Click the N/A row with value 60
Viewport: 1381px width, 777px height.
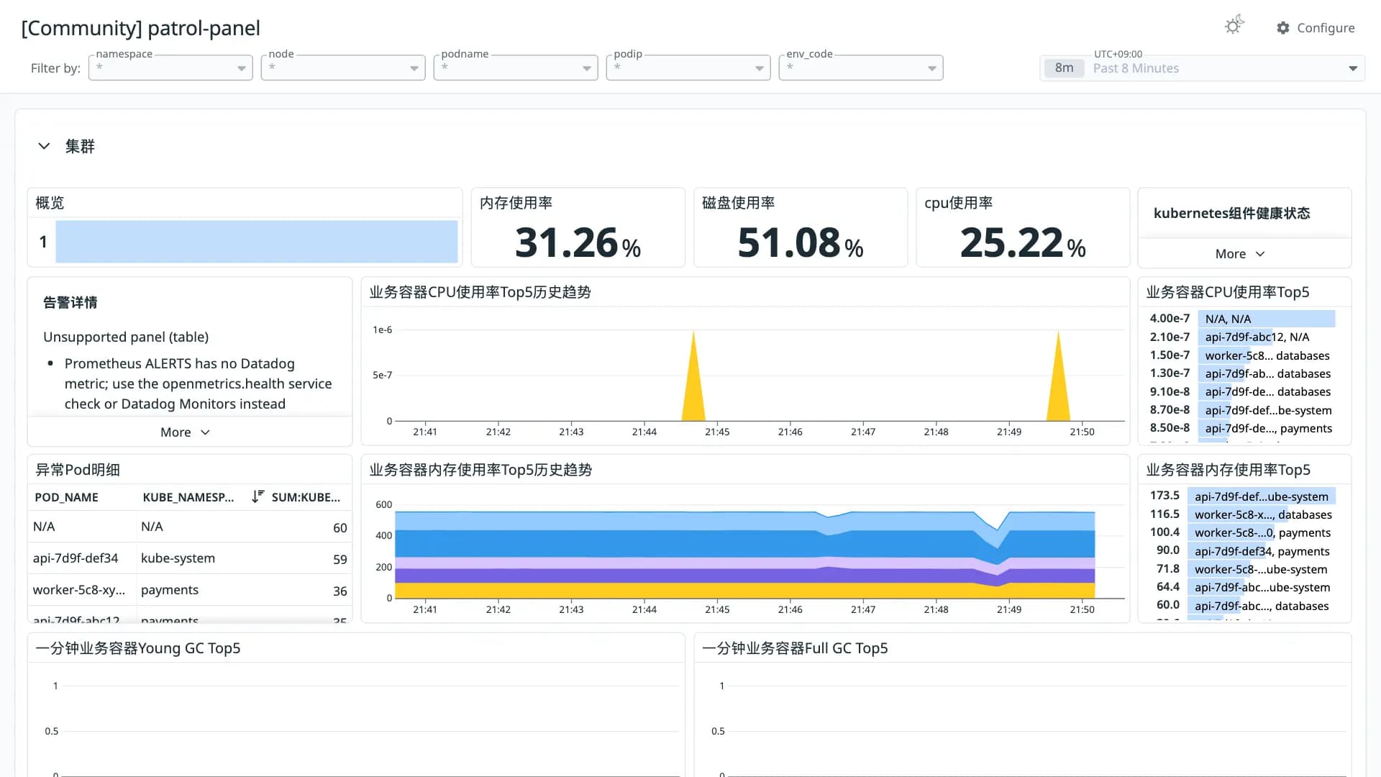click(190, 527)
